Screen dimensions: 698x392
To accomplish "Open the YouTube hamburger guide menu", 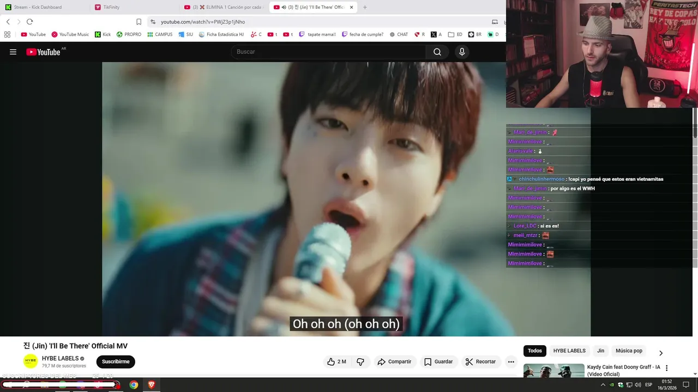I will (x=13, y=52).
